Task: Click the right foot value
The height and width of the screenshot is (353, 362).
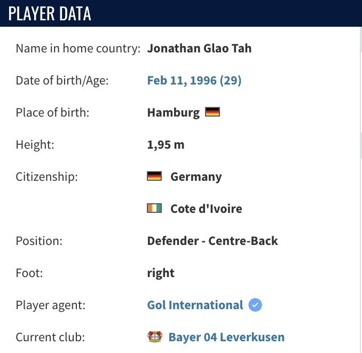Action: 161,273
